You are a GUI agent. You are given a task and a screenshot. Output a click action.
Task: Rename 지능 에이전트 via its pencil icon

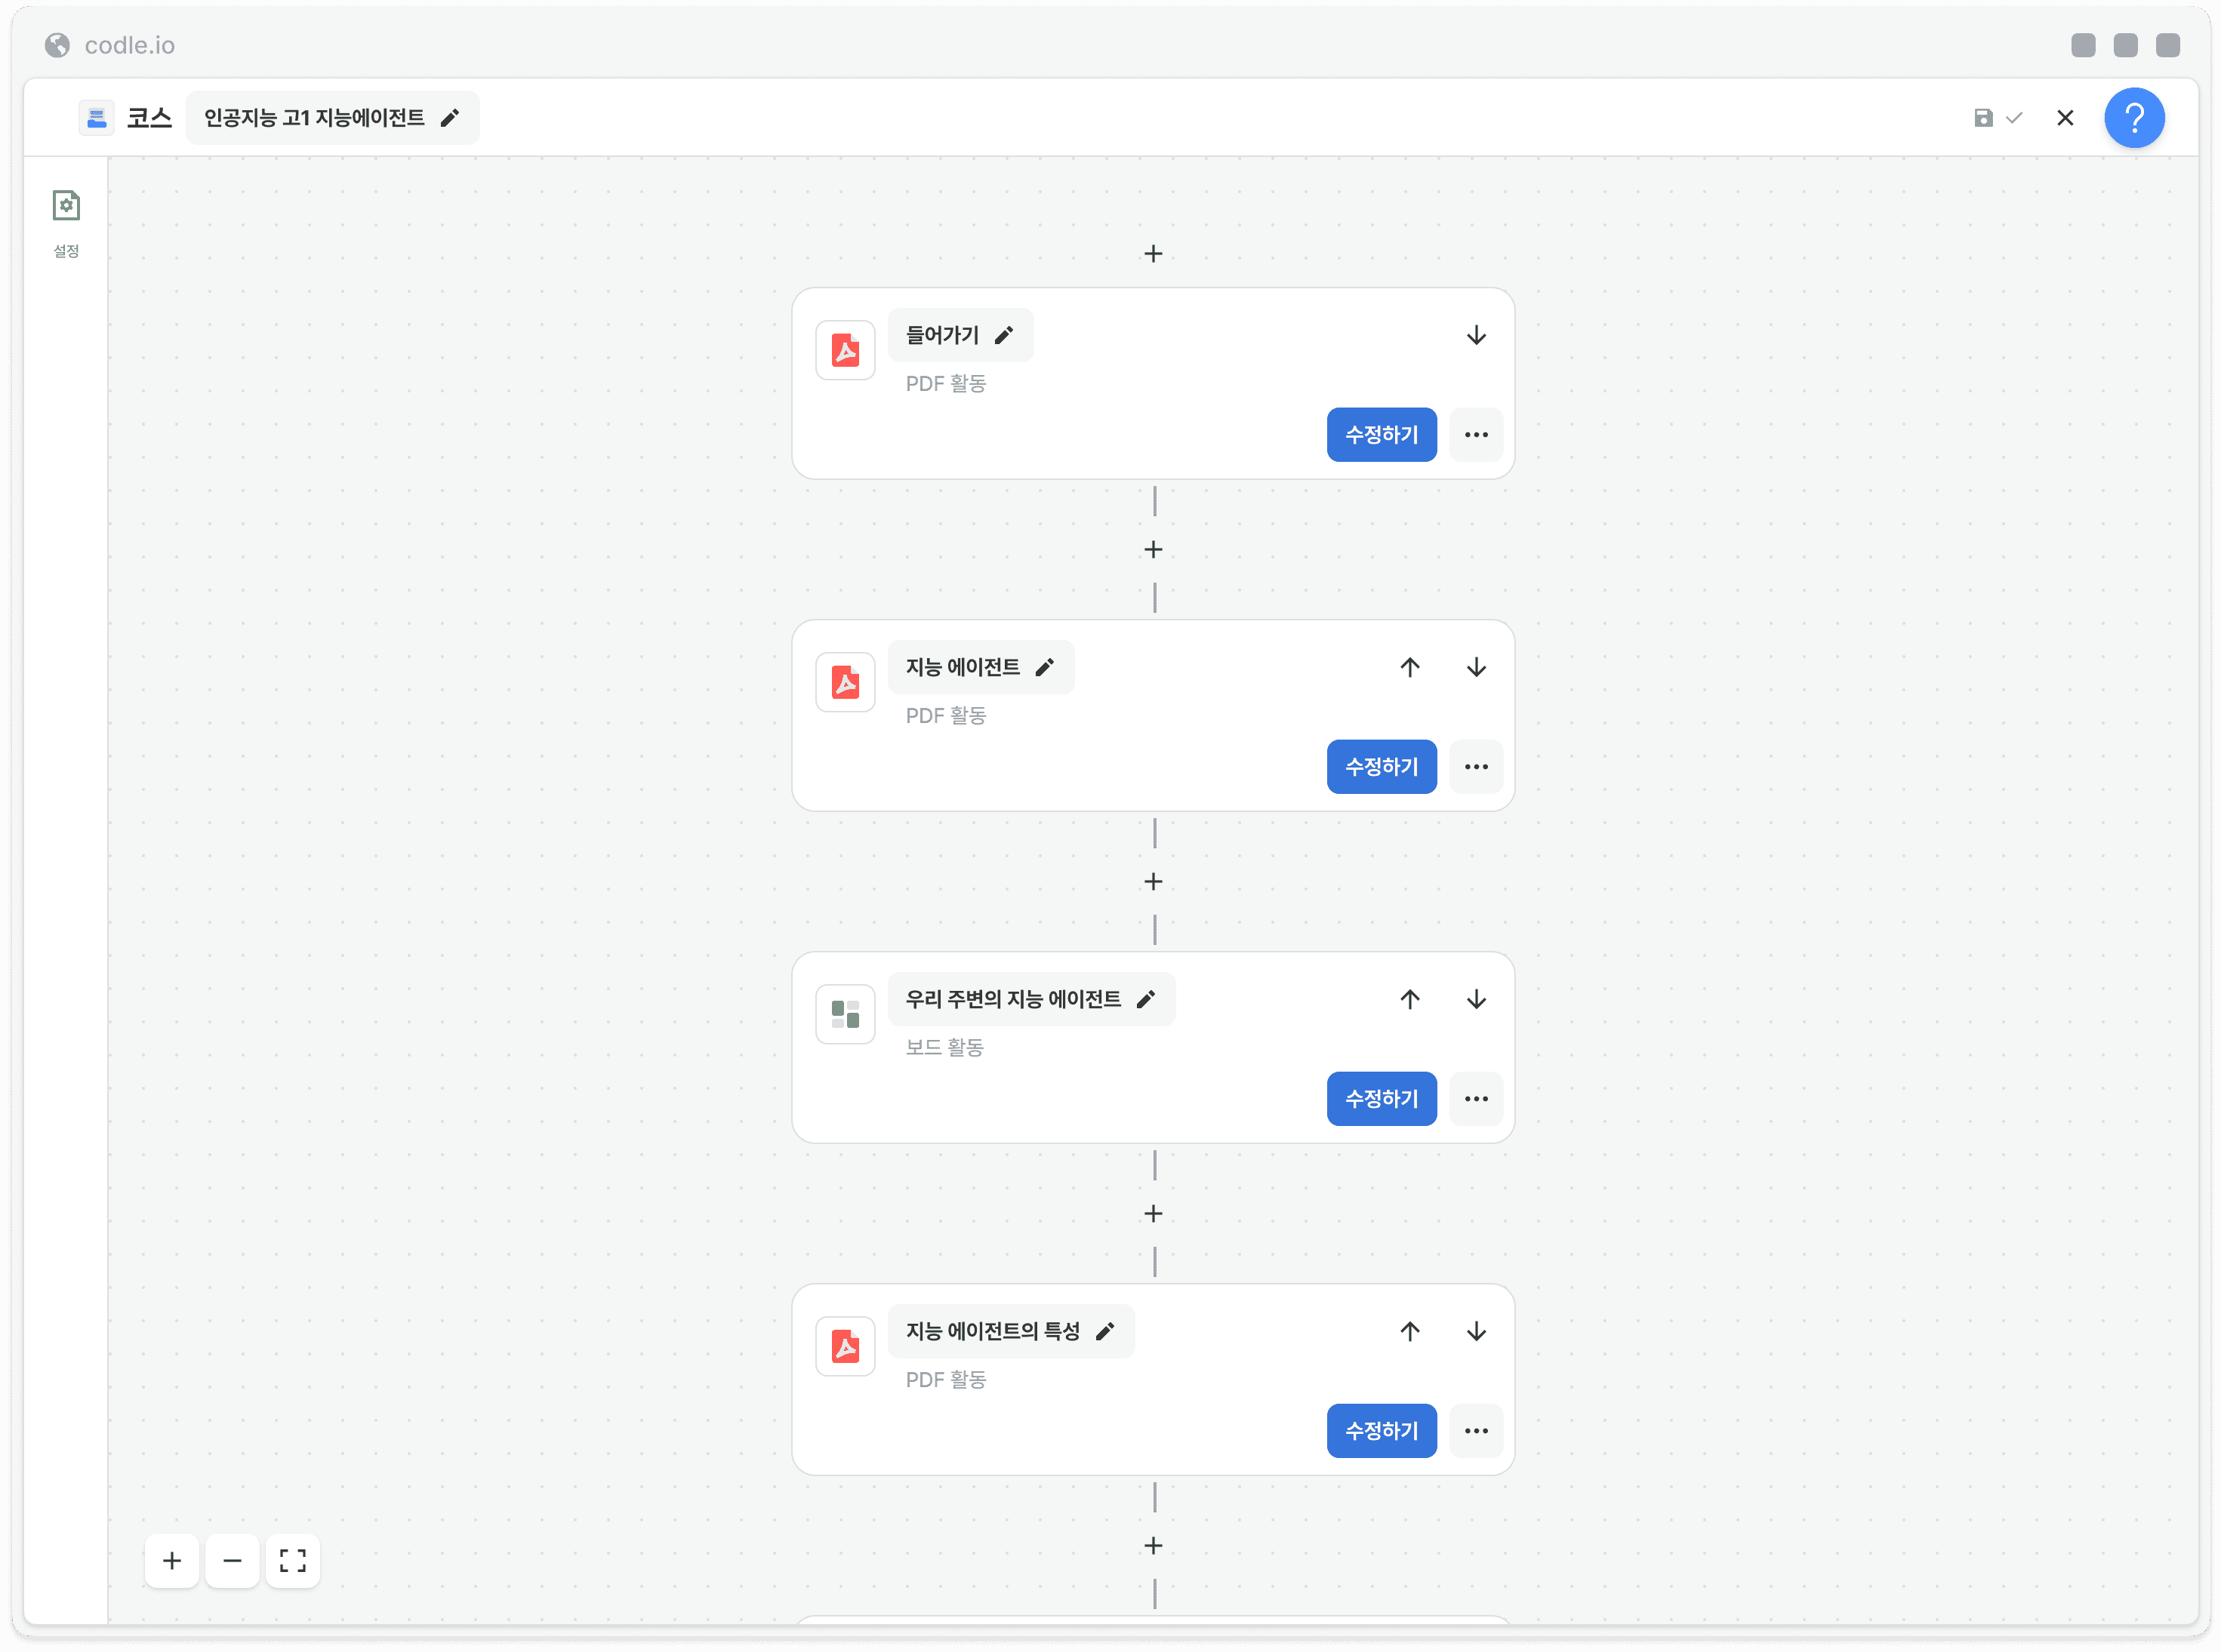(x=1045, y=667)
